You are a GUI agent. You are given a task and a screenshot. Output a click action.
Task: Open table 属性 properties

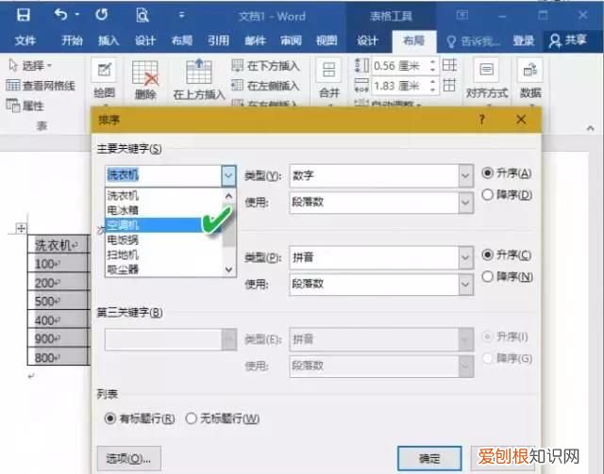click(25, 106)
